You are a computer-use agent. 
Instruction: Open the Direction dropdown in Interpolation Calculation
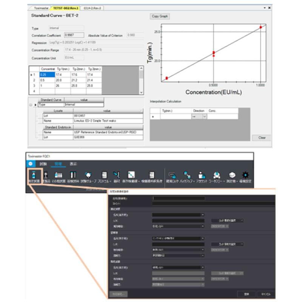pos(205,117)
